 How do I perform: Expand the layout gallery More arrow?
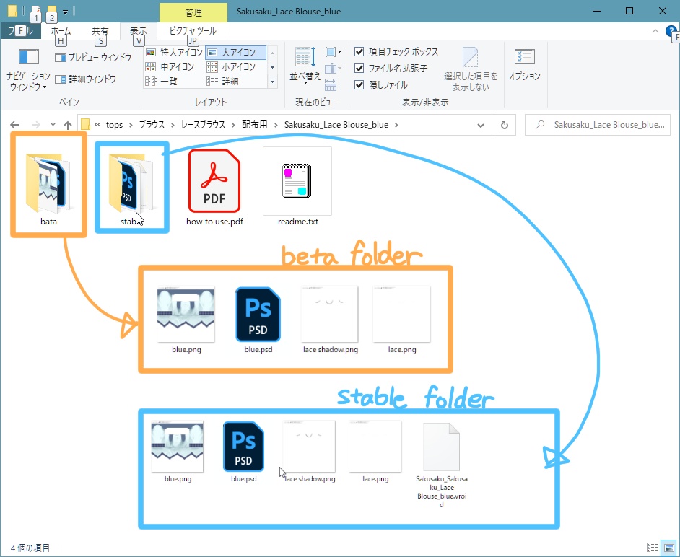tap(272, 81)
